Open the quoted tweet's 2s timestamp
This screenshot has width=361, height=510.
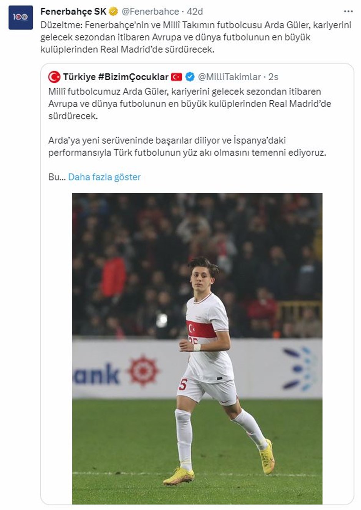pyautogui.click(x=273, y=77)
